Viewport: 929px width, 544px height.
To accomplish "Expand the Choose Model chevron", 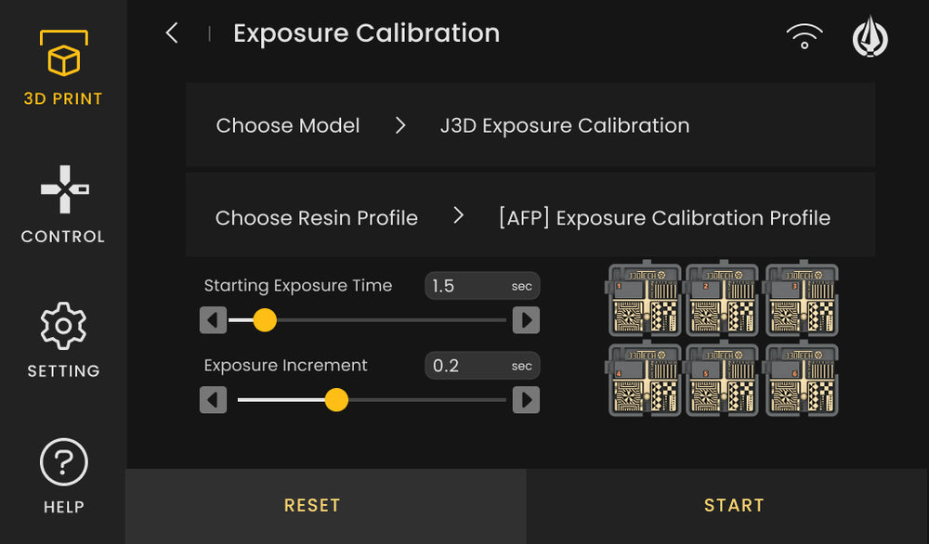I will tap(399, 125).
